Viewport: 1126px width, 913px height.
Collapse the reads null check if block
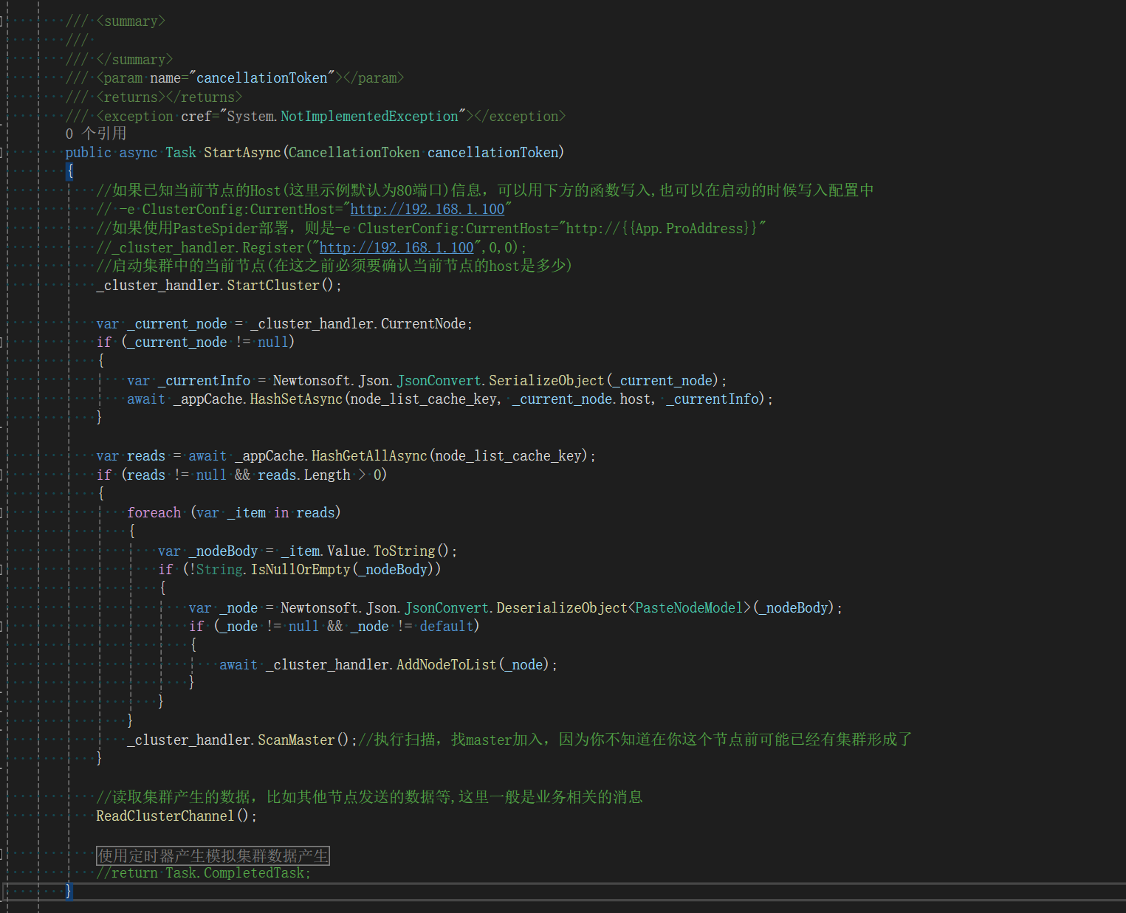click(2, 475)
